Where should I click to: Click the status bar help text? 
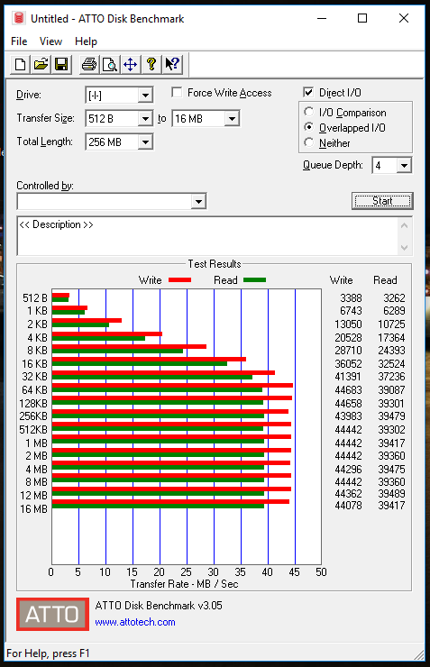pyautogui.click(x=48, y=653)
